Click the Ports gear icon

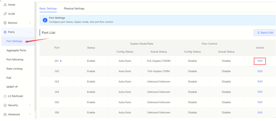[5, 32]
